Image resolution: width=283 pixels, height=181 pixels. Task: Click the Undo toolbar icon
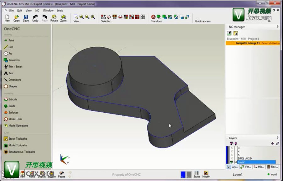pyautogui.click(x=35, y=18)
